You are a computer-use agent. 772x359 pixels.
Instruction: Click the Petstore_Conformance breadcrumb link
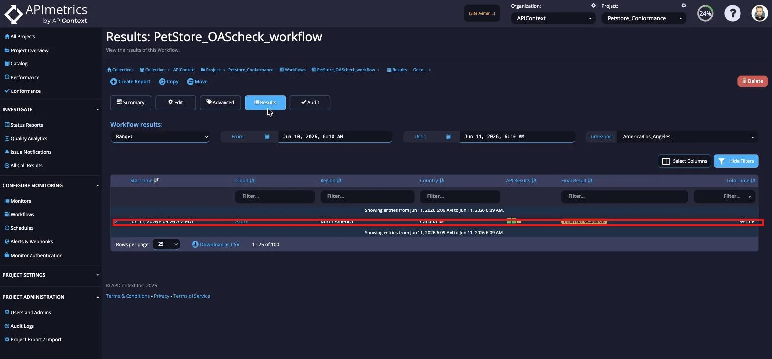pyautogui.click(x=251, y=70)
